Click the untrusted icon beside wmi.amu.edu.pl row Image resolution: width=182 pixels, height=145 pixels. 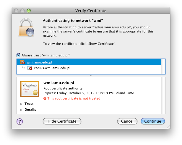(22, 62)
